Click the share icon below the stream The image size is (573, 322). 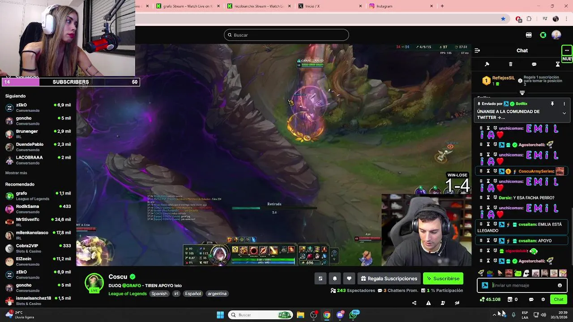pos(414,303)
